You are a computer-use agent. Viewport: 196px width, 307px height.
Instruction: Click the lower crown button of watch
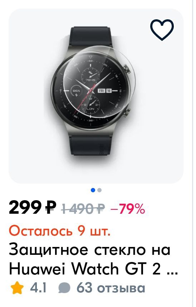[x=127, y=113]
